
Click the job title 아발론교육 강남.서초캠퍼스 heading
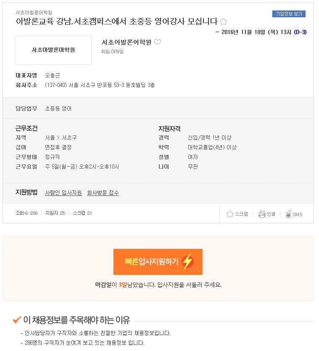click(118, 21)
